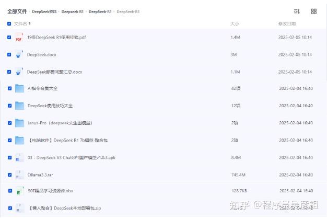This screenshot has height=219, width=327.
Task: Click folder icon of AI指令合集大全
Action: (19, 88)
